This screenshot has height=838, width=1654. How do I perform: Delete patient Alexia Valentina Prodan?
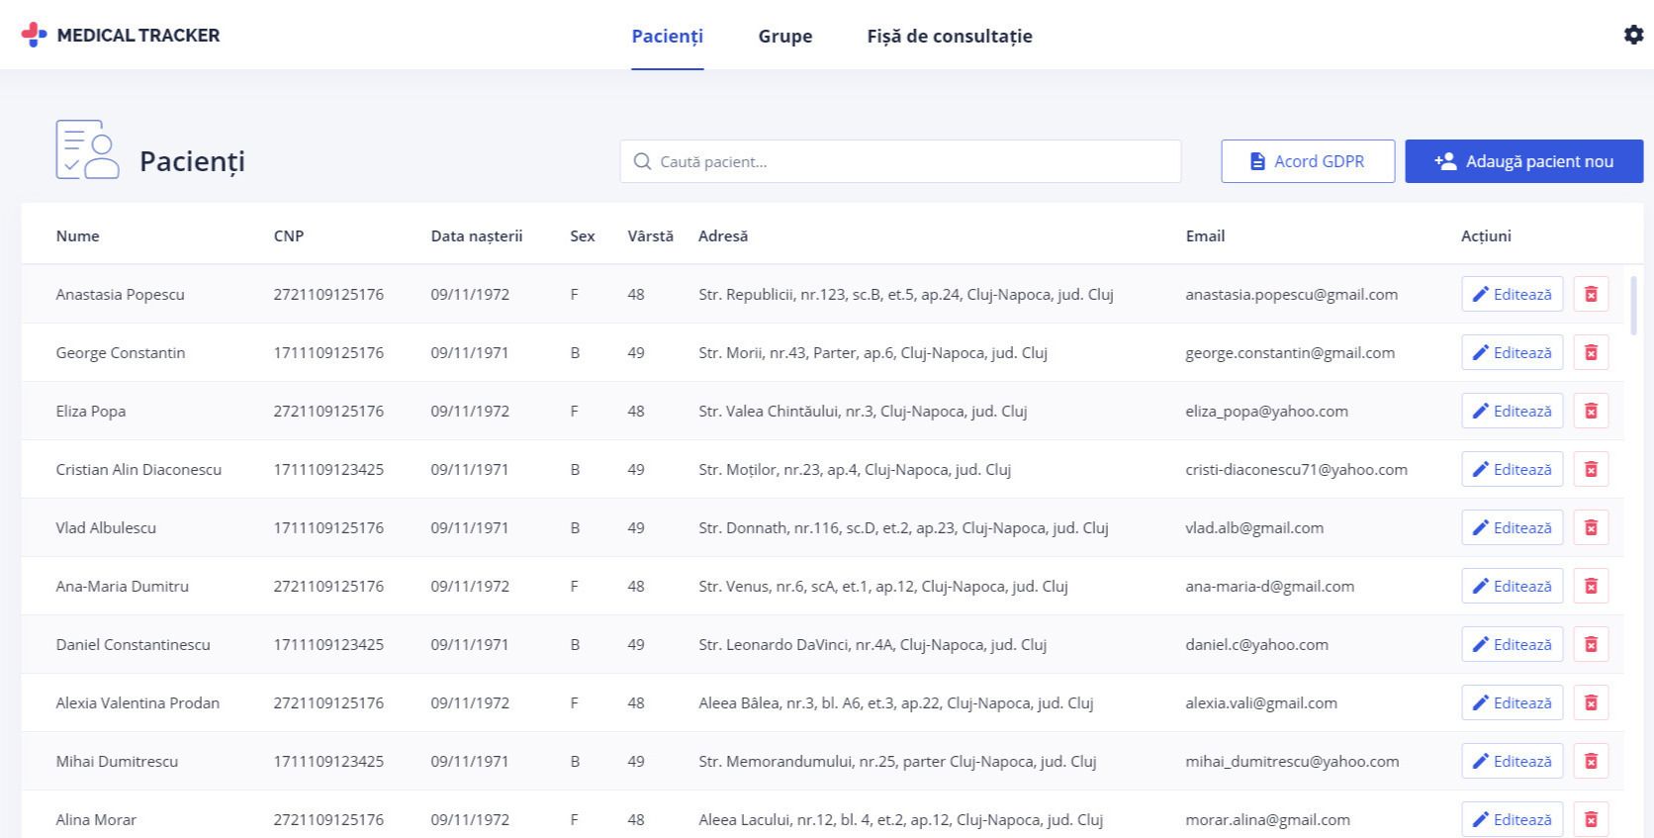[1591, 702]
